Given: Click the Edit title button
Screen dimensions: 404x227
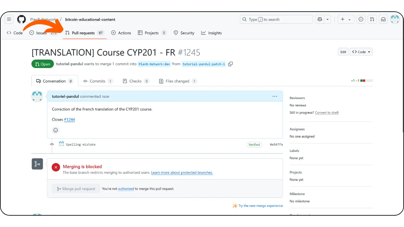Looking at the screenshot, I should pyautogui.click(x=343, y=52).
